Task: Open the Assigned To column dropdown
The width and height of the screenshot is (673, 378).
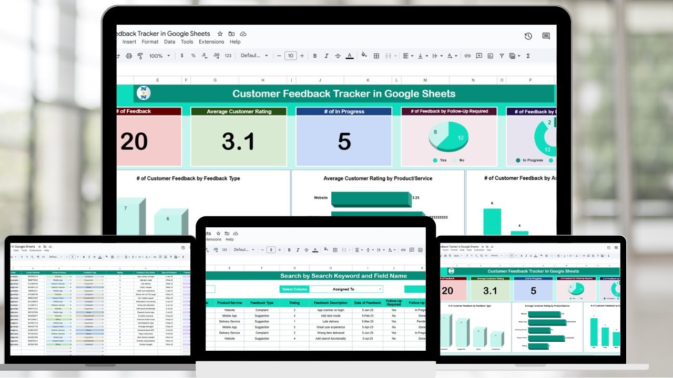Action: [380, 289]
